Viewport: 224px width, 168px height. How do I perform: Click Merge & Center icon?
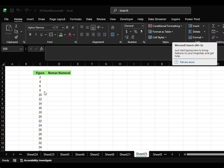112,34
